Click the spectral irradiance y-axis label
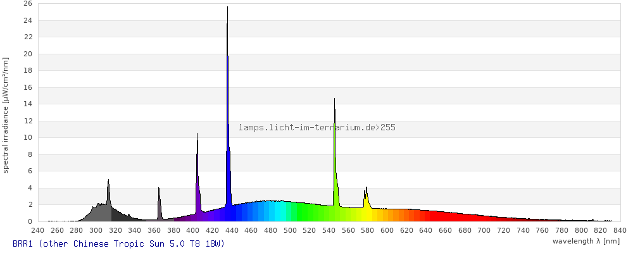This screenshot has width=633, height=253. tap(6, 114)
